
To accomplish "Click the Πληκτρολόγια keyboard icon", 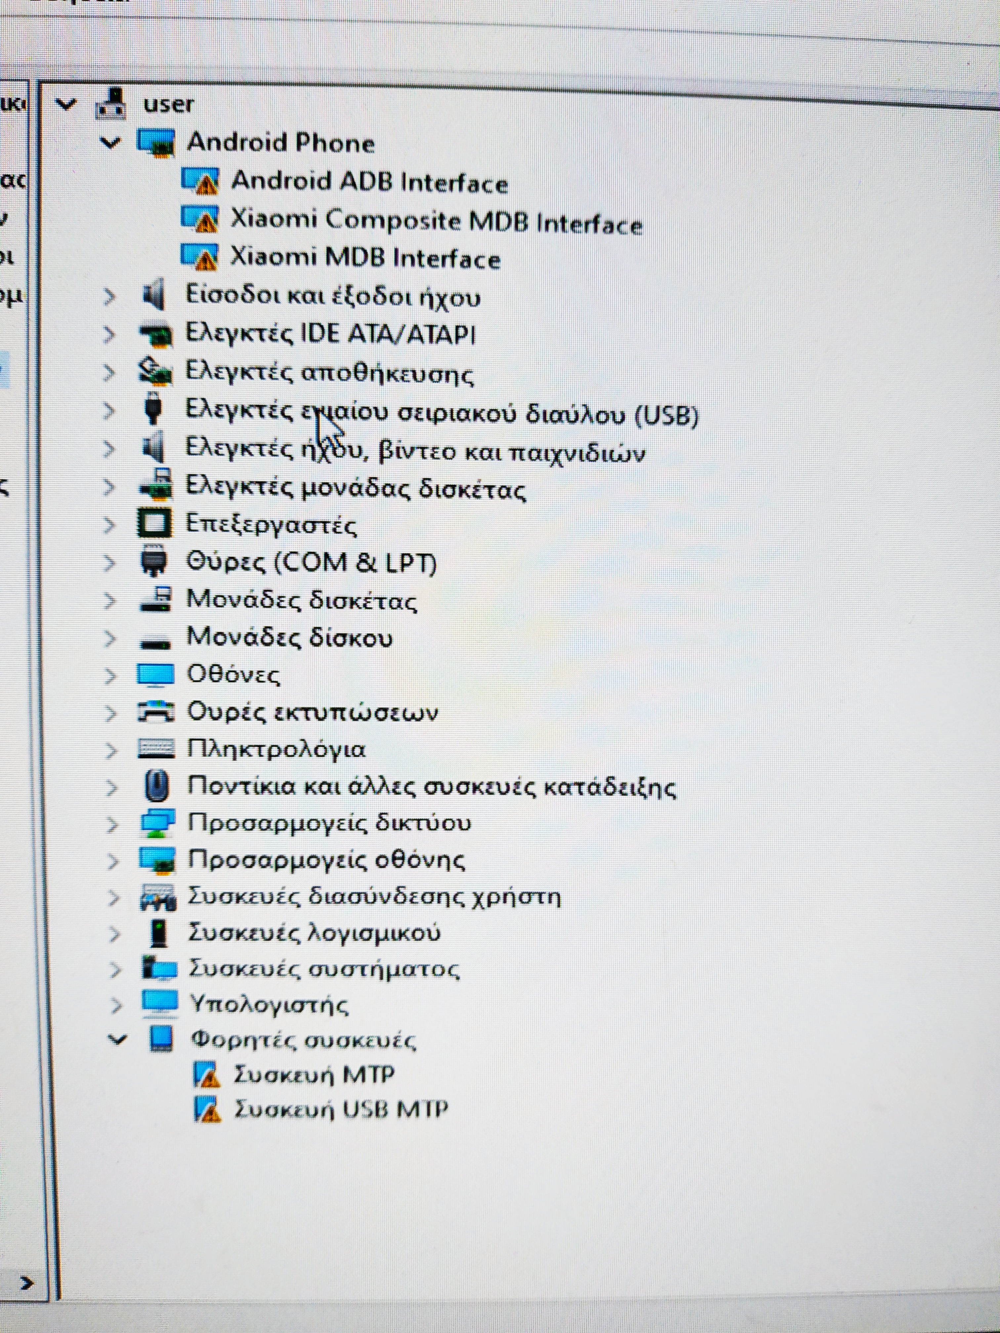I will [156, 749].
